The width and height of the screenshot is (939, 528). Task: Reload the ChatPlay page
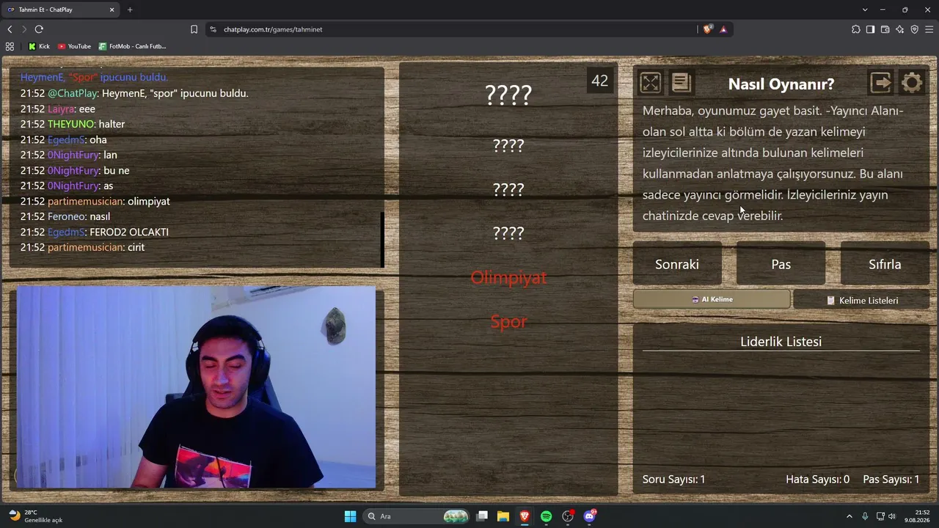tap(39, 29)
